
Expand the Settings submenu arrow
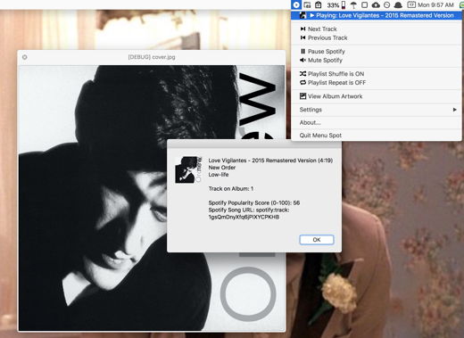point(454,110)
